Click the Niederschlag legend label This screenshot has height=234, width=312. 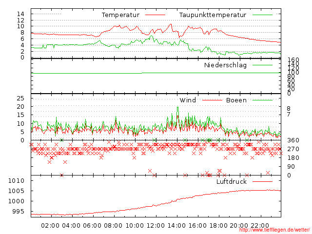225,65
